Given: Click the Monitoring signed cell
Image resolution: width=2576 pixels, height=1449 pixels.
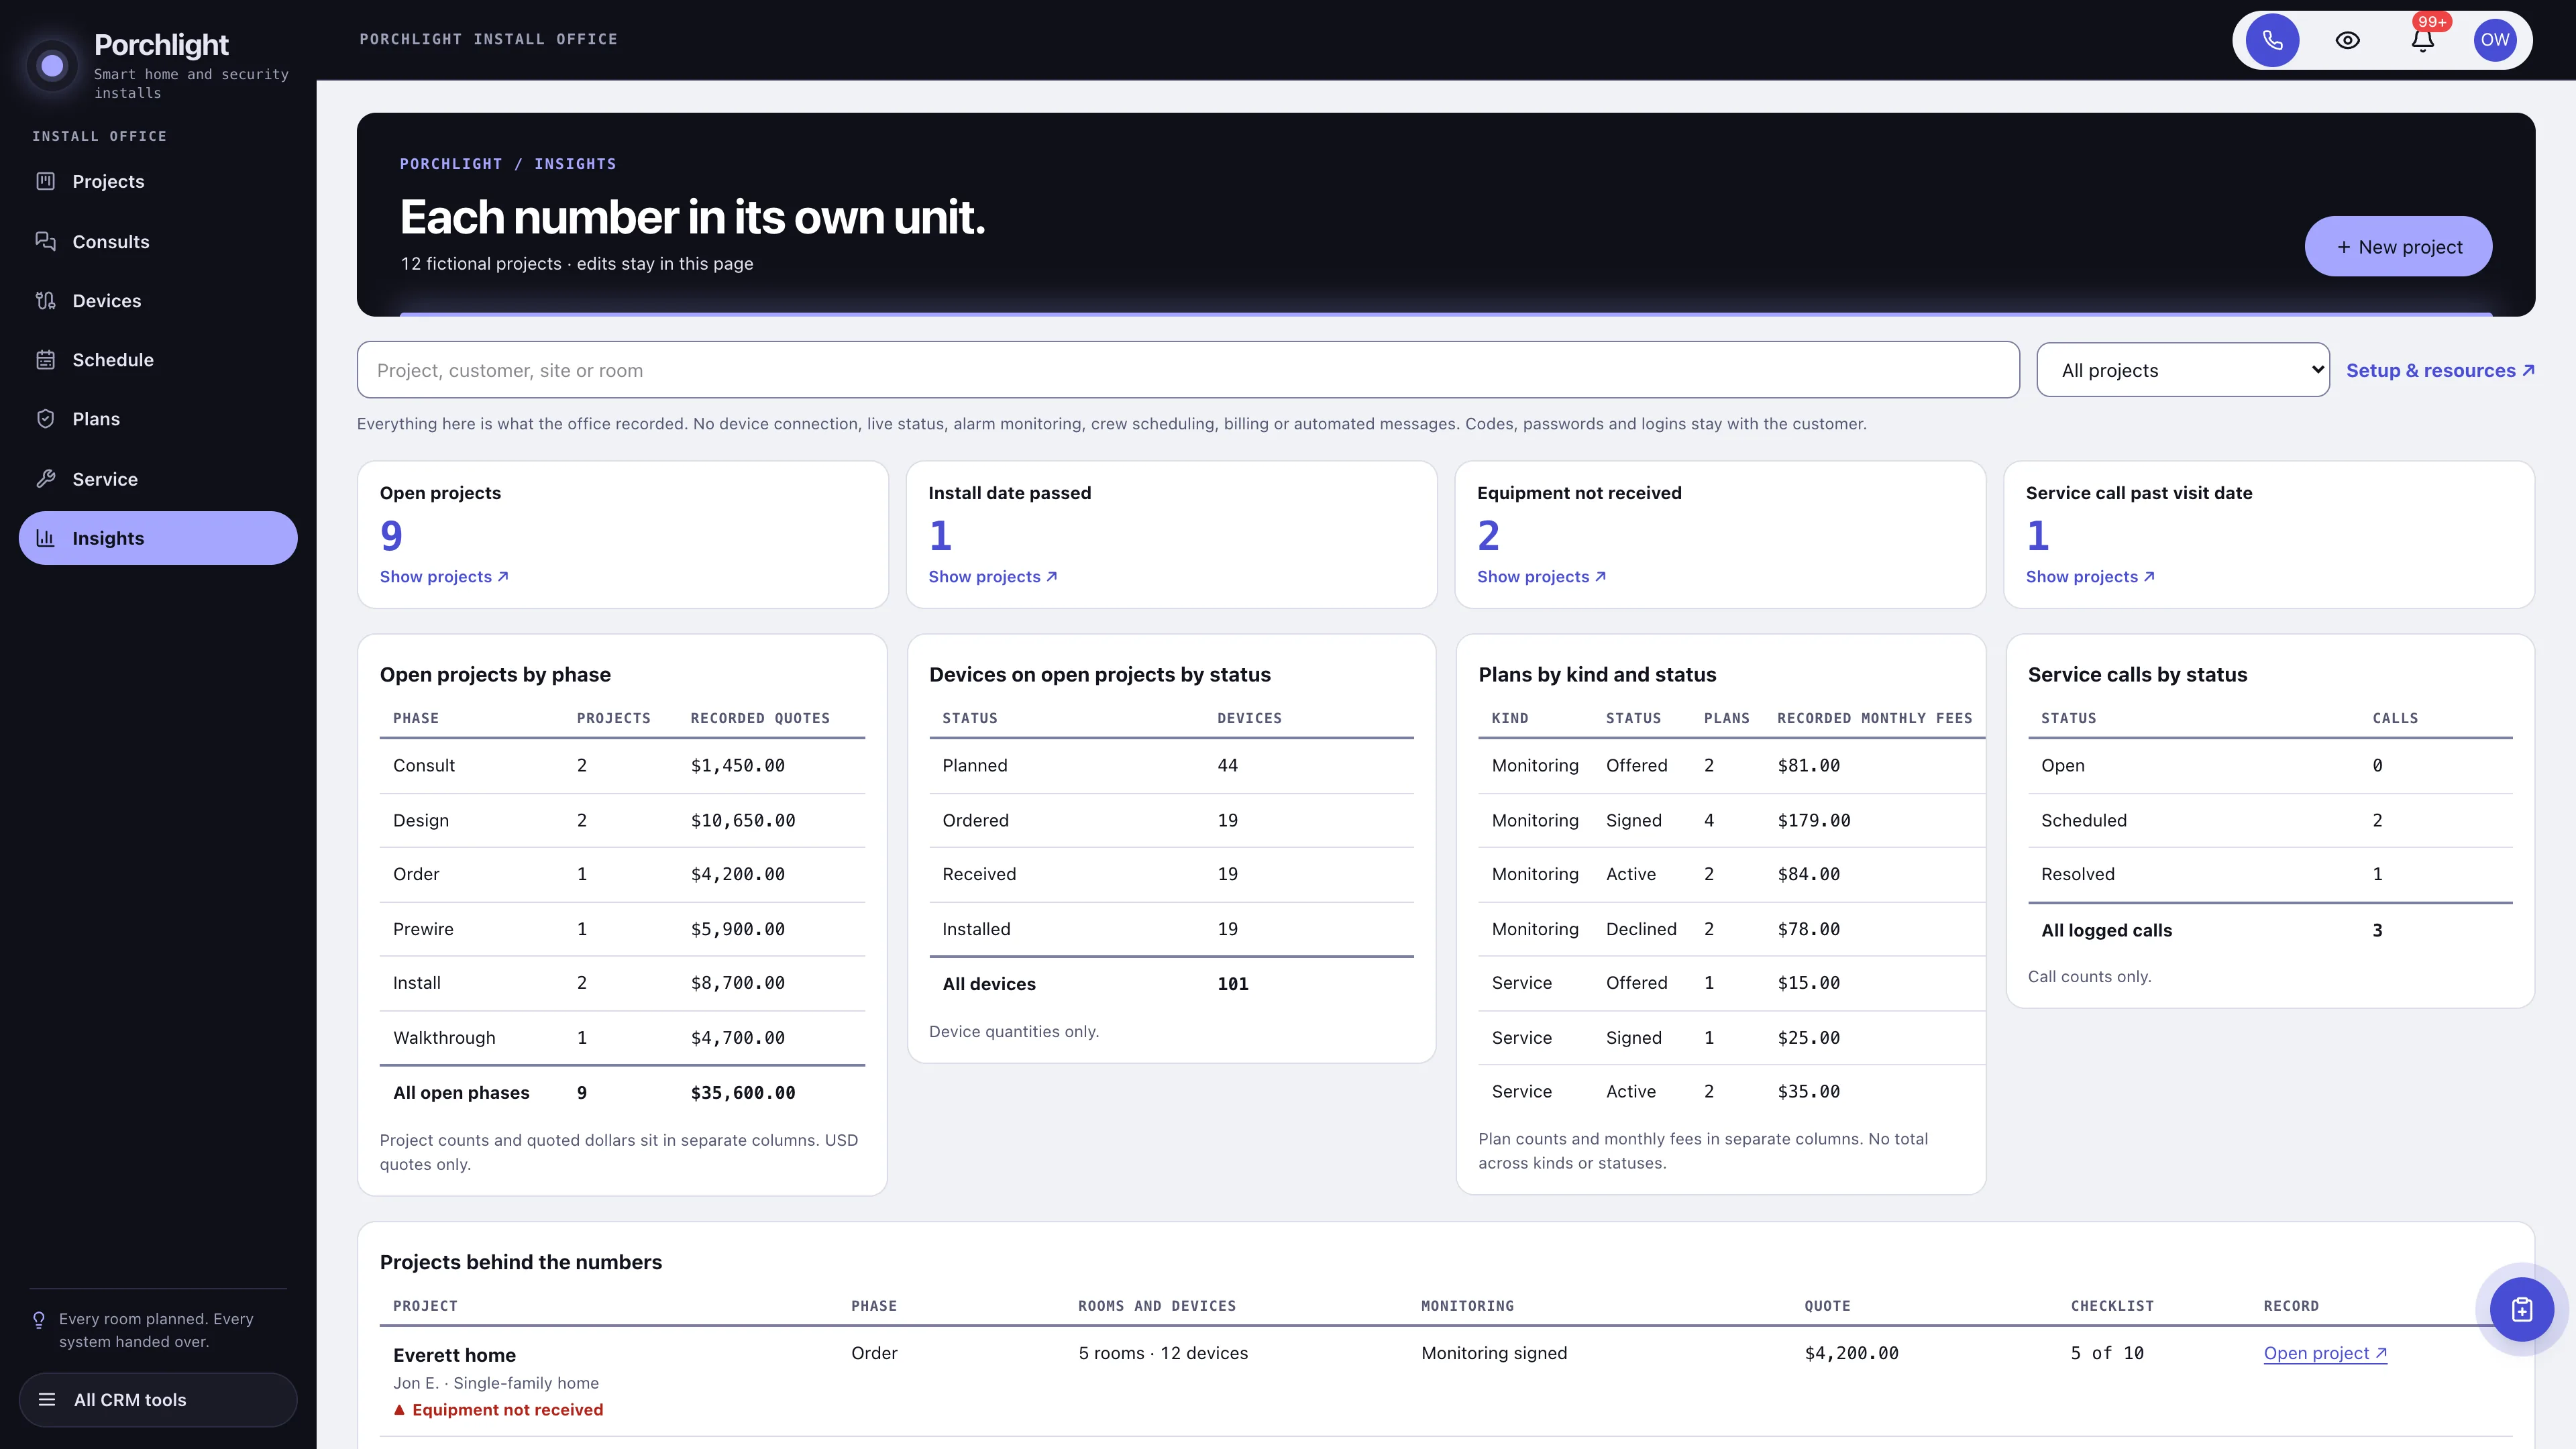Looking at the screenshot, I should click(x=1494, y=1353).
